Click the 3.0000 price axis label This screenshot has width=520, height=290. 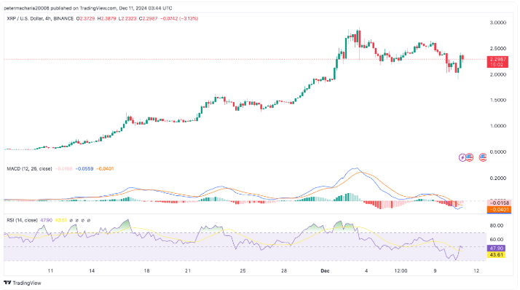(x=498, y=23)
